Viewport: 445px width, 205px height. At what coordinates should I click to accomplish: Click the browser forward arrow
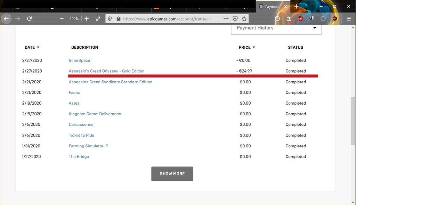(x=18, y=18)
